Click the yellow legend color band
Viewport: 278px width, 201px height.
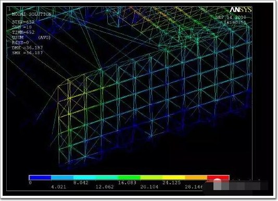pyautogui.click(x=174, y=178)
